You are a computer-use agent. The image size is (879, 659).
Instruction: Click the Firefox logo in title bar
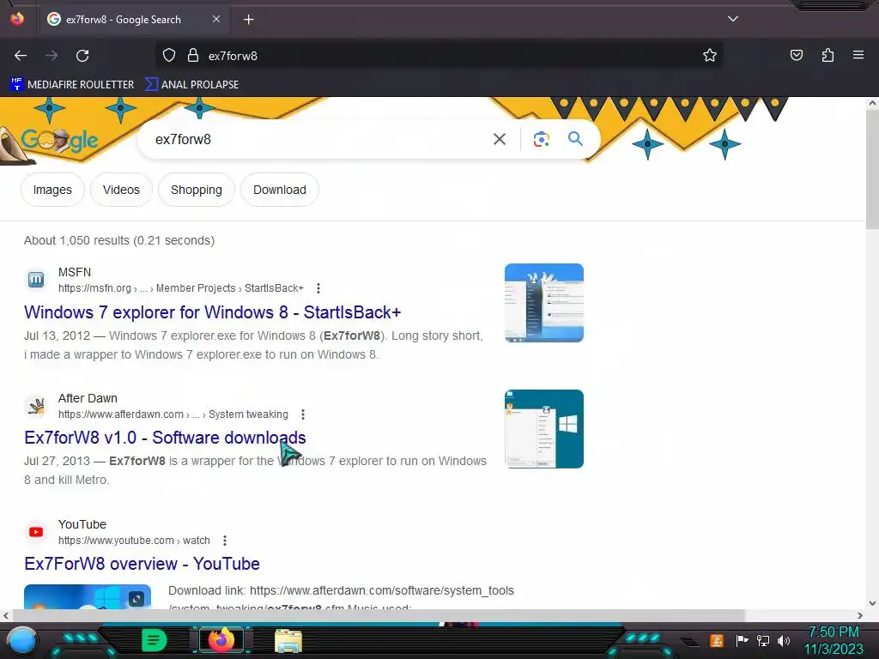tap(17, 19)
